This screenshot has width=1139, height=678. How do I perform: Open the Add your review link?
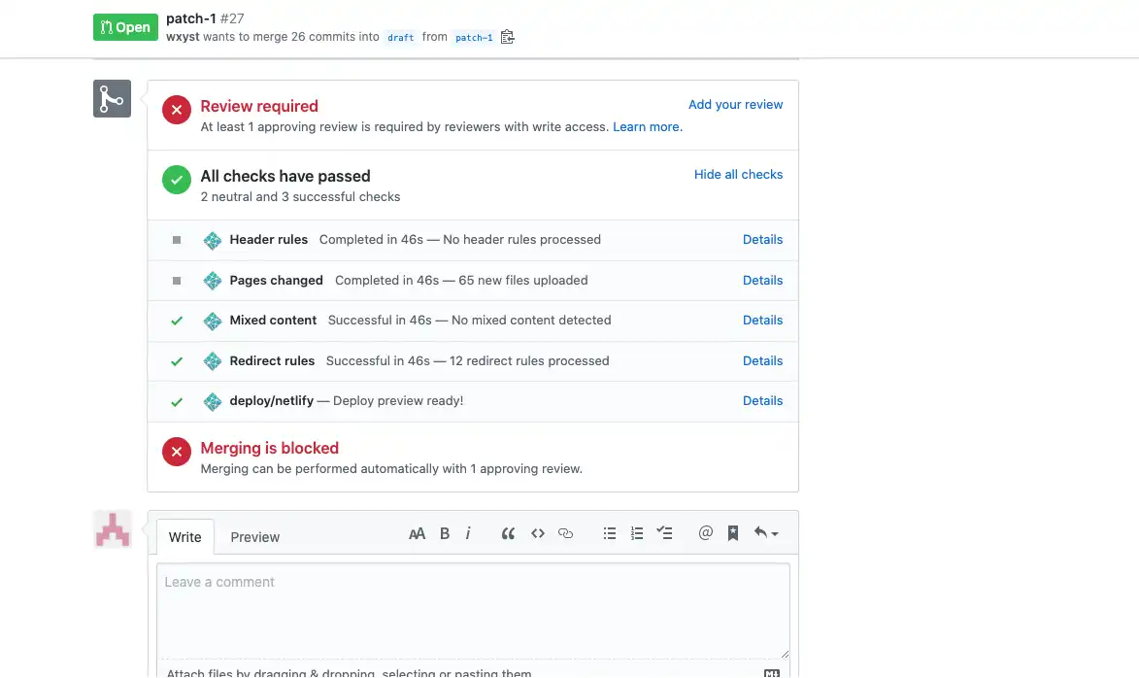tap(735, 104)
